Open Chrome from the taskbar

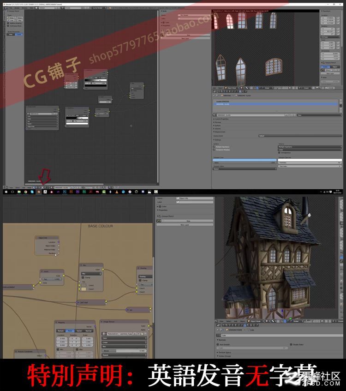click(25, 192)
